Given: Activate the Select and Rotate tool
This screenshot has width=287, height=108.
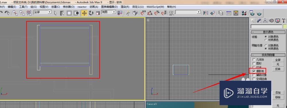Looking at the screenshot, I should 91,13.
